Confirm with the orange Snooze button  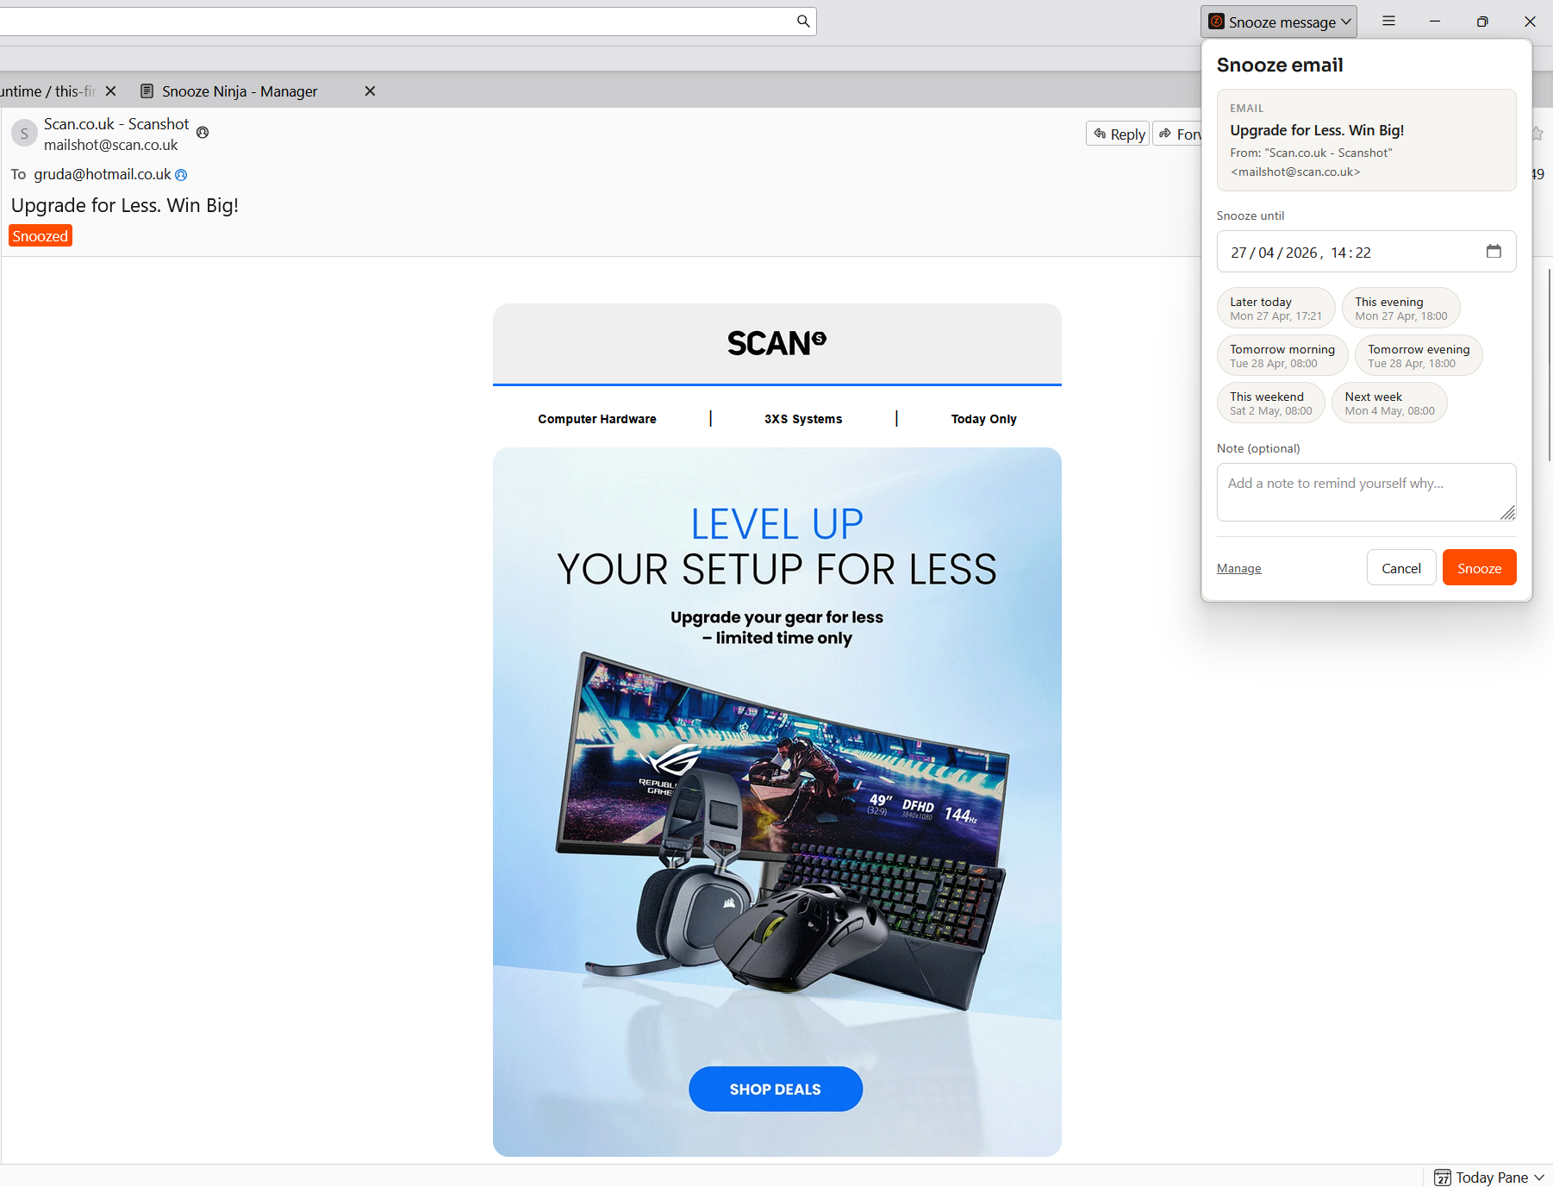(x=1479, y=567)
